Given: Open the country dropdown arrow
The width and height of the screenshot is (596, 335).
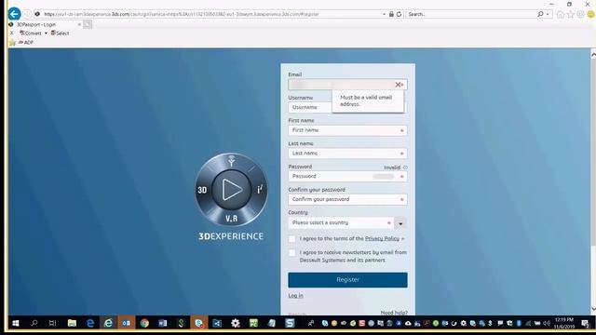Looking at the screenshot, I should point(400,223).
